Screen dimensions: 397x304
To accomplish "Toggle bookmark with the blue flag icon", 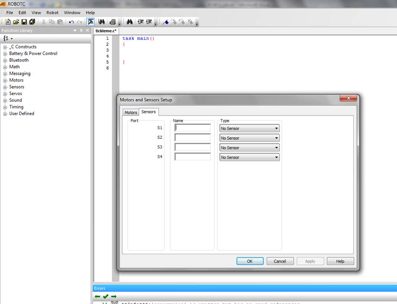I will pos(166,22).
